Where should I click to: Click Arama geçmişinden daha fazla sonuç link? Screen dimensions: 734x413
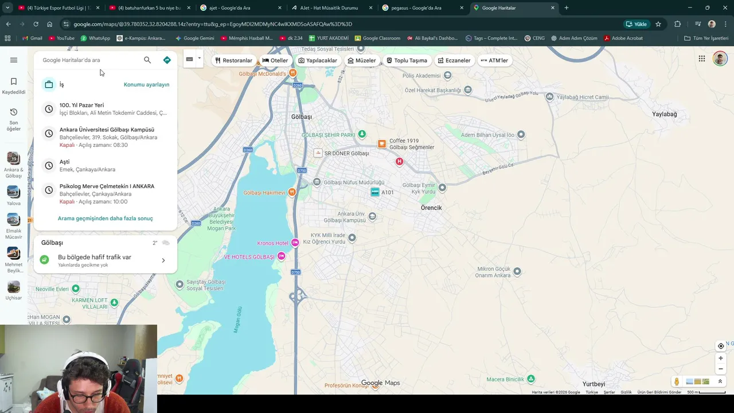click(106, 219)
